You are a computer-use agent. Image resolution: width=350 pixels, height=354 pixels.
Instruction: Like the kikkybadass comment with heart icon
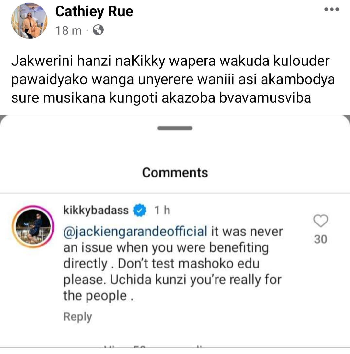[321, 221]
